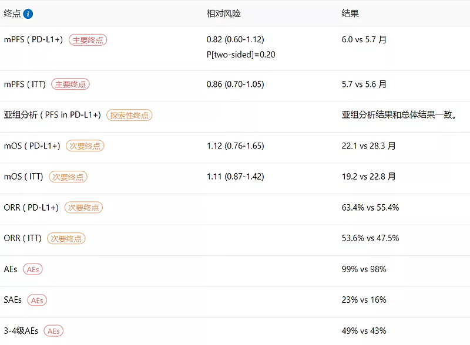The height and width of the screenshot is (345, 470).
Task: Click the AEs tag in the SAEs row
Action: pos(36,300)
